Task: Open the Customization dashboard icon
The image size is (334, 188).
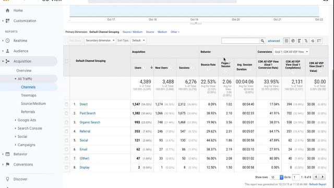Action: pyautogui.click(x=8, y=21)
